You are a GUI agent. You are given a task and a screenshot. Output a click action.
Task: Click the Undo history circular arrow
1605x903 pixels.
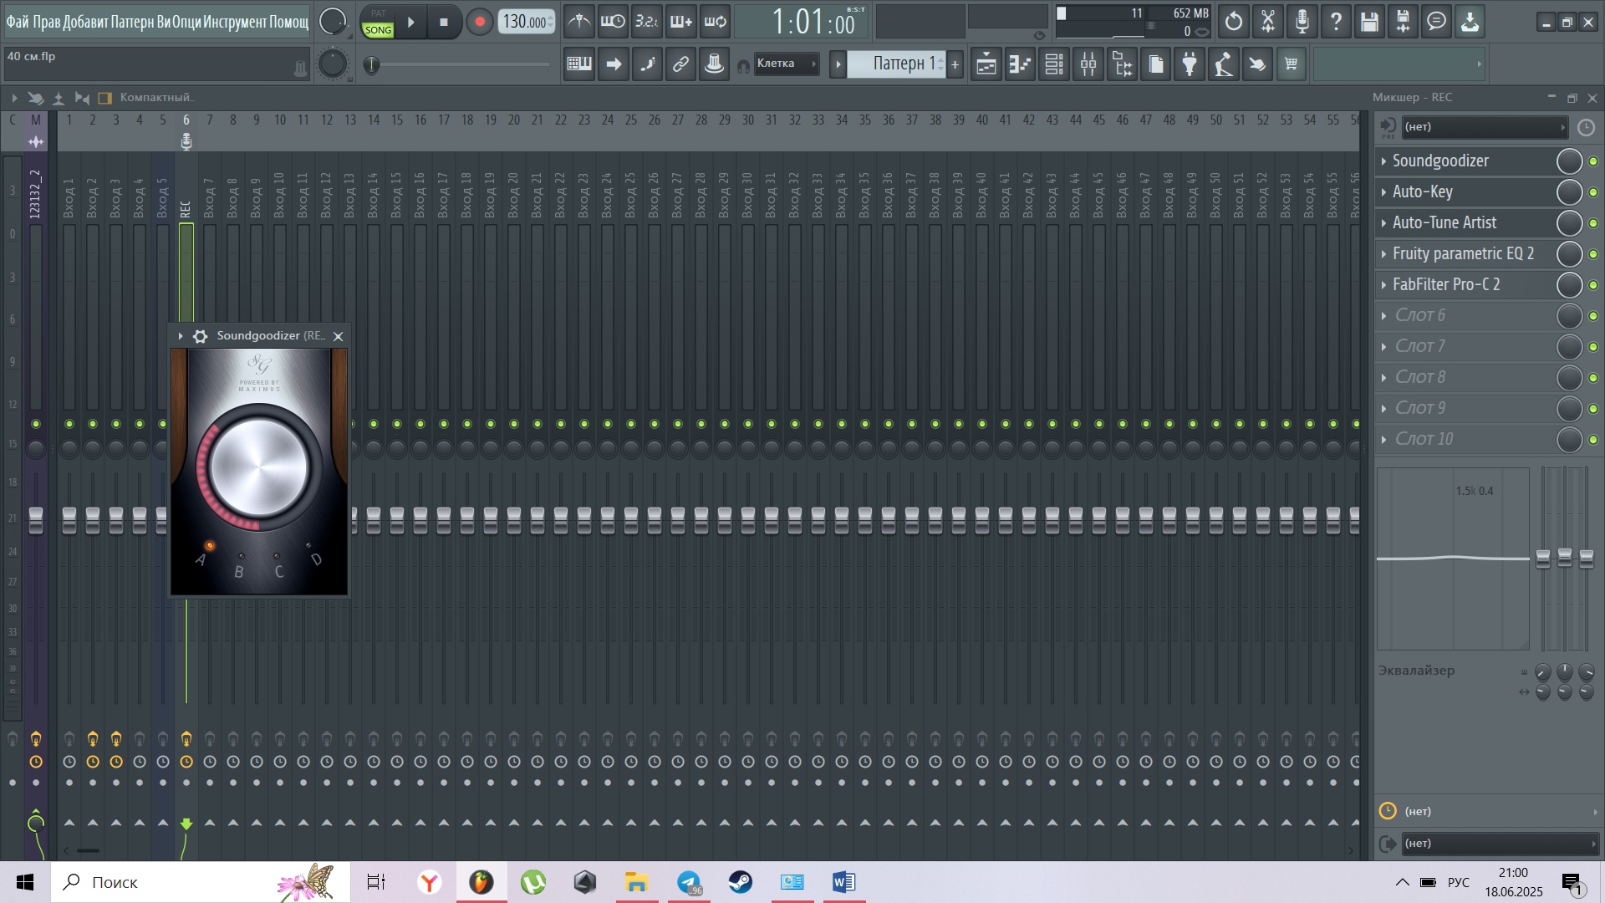[x=1234, y=22]
